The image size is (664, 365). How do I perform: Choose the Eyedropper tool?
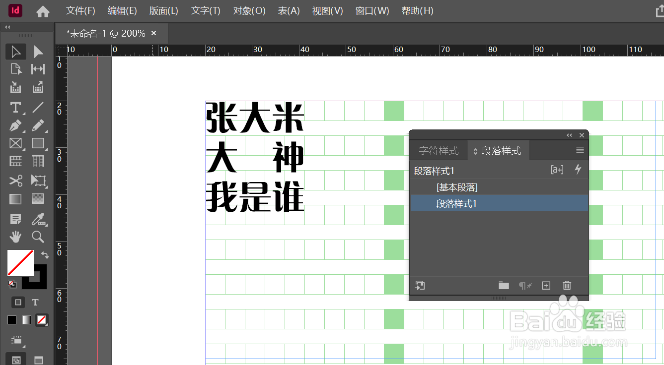(x=38, y=219)
